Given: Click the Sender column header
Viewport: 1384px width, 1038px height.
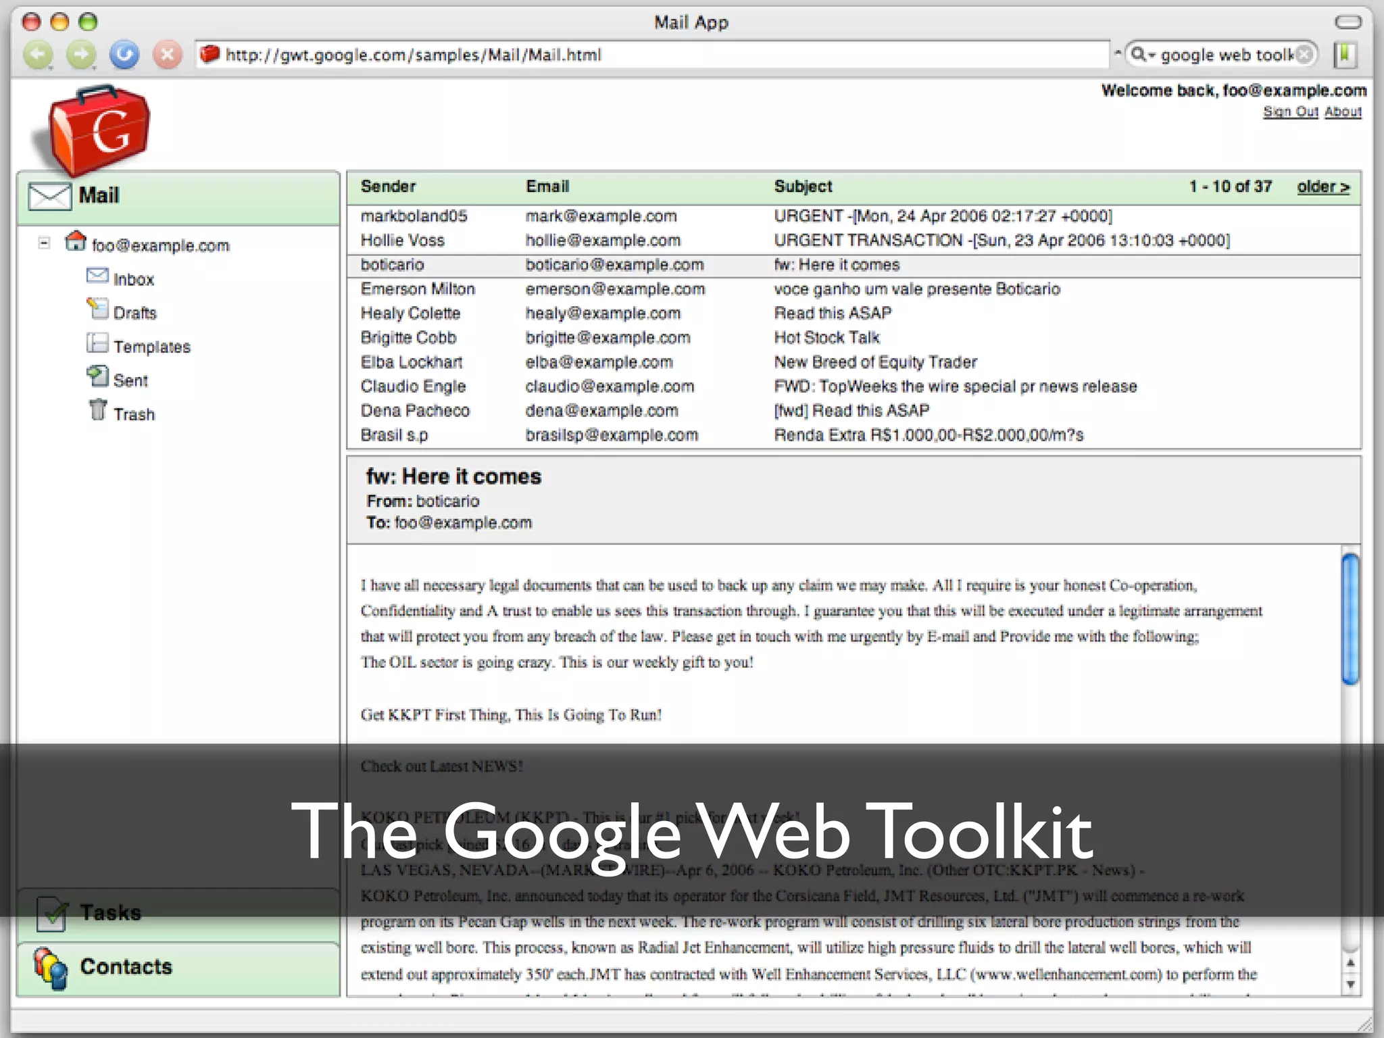Looking at the screenshot, I should tap(388, 187).
